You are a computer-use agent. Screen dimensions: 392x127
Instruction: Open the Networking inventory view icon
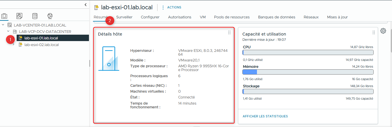[50, 16]
